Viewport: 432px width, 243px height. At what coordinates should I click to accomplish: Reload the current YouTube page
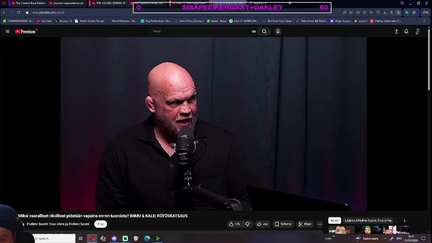[19, 12]
